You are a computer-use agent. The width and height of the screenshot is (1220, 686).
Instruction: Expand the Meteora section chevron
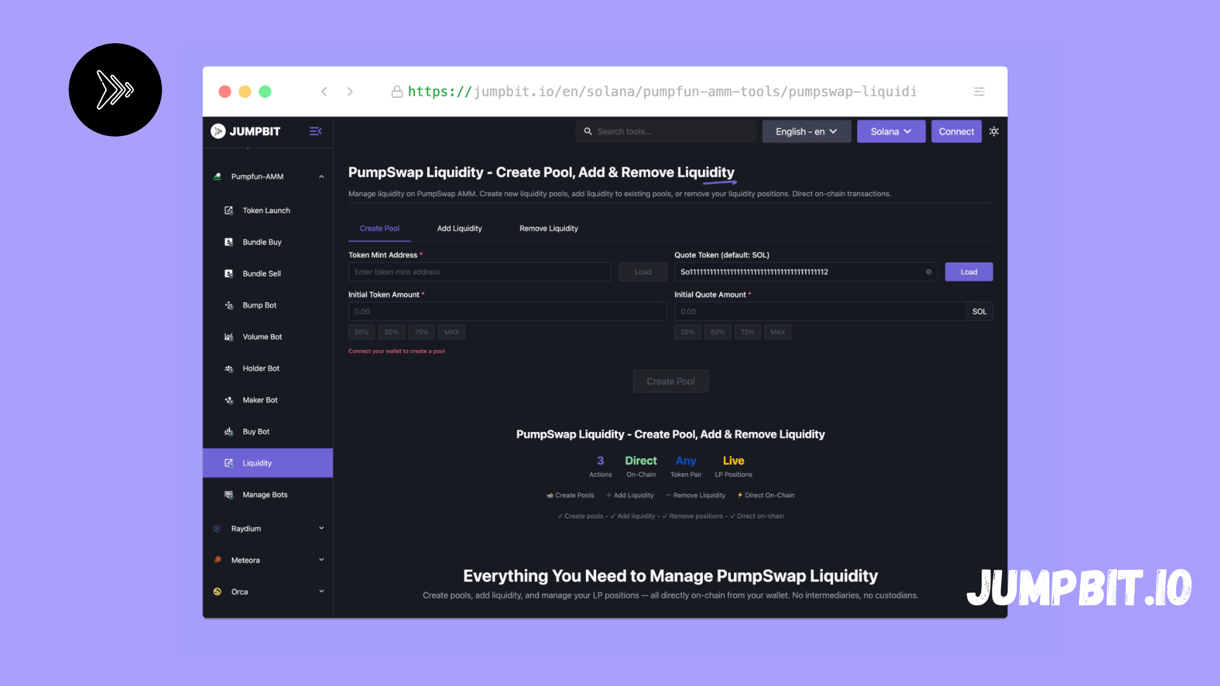pyautogui.click(x=322, y=560)
